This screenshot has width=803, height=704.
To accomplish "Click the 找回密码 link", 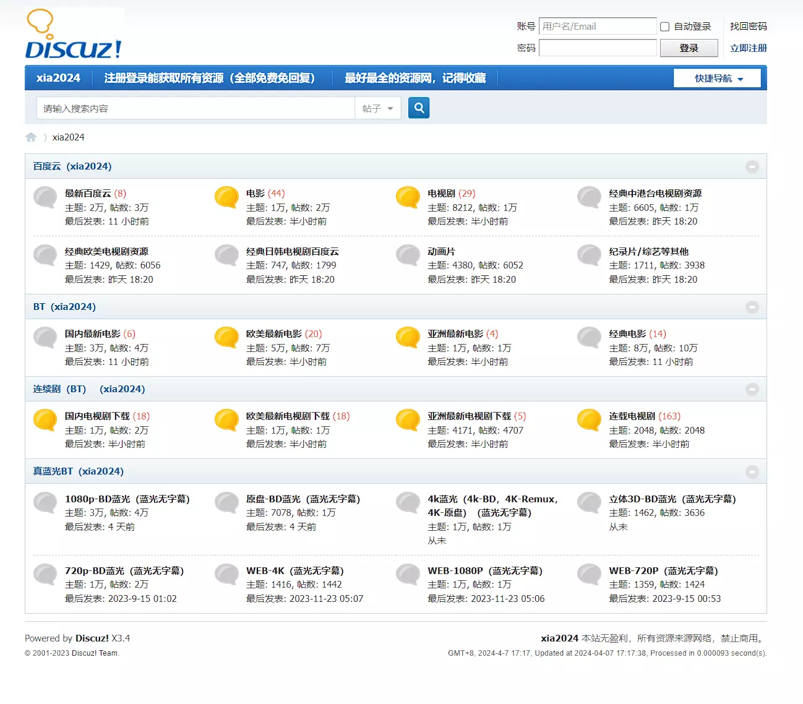I will click(x=748, y=27).
